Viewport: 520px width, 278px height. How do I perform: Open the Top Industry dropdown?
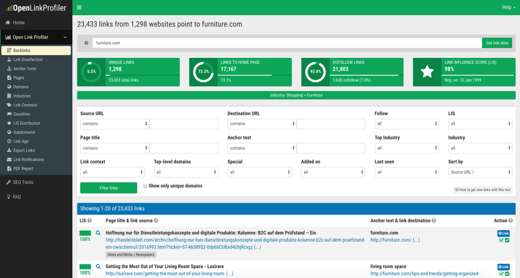click(407, 148)
